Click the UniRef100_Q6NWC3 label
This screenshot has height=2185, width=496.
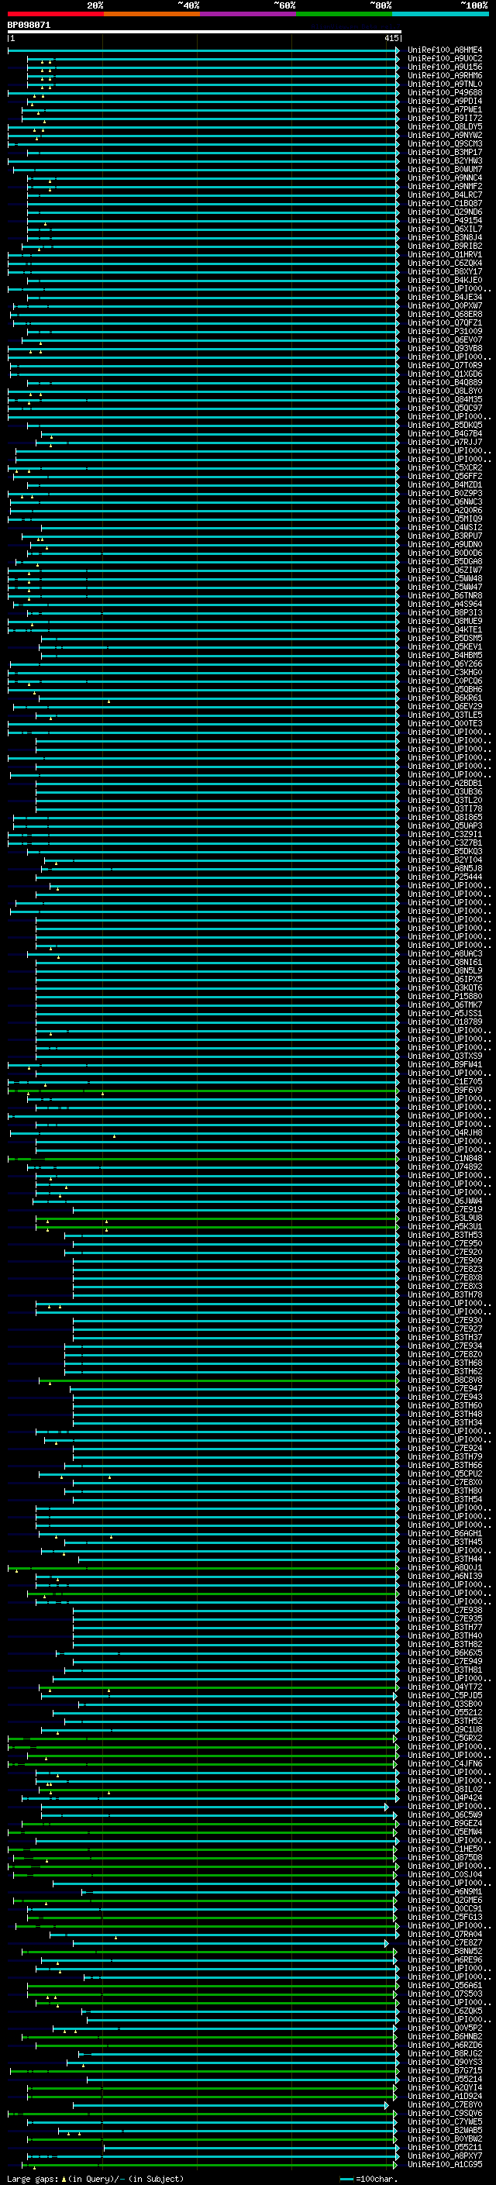(x=445, y=502)
